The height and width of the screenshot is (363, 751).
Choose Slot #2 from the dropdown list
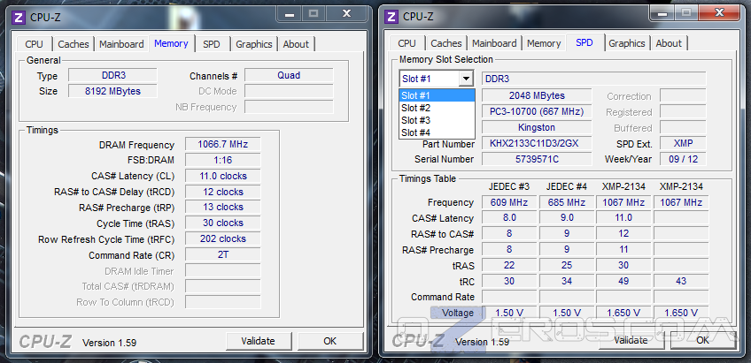tap(437, 108)
